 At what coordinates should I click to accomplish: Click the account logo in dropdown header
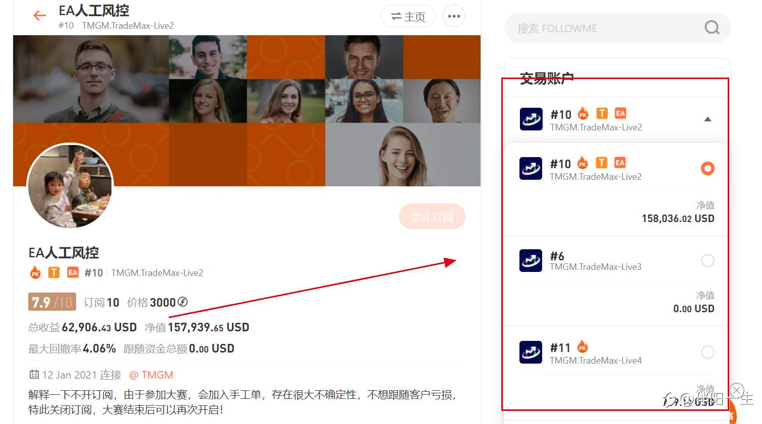(x=531, y=119)
